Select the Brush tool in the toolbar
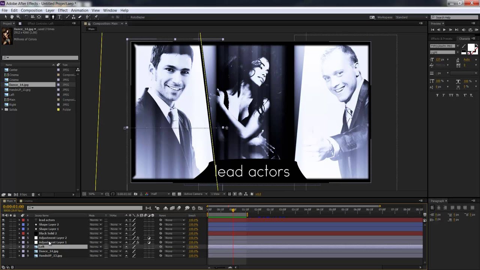The width and height of the screenshot is (480, 270). (67, 17)
